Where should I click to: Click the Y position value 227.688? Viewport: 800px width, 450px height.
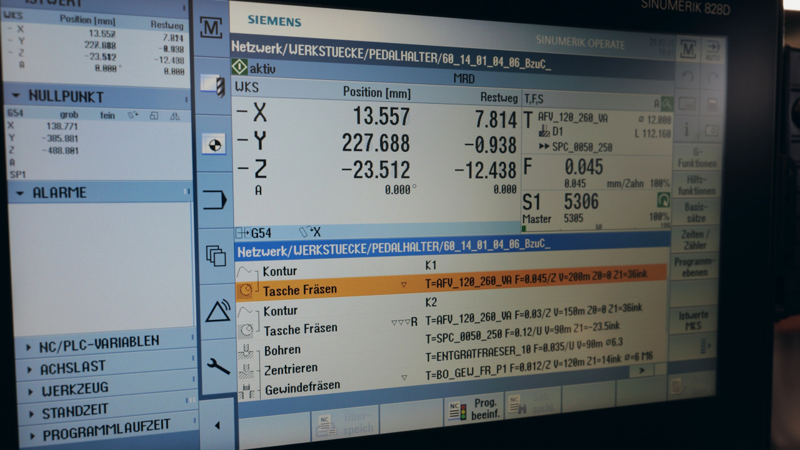(x=376, y=144)
